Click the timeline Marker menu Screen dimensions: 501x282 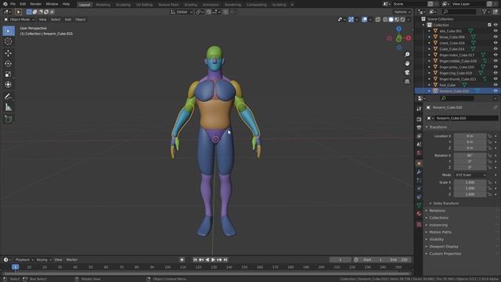click(72, 260)
